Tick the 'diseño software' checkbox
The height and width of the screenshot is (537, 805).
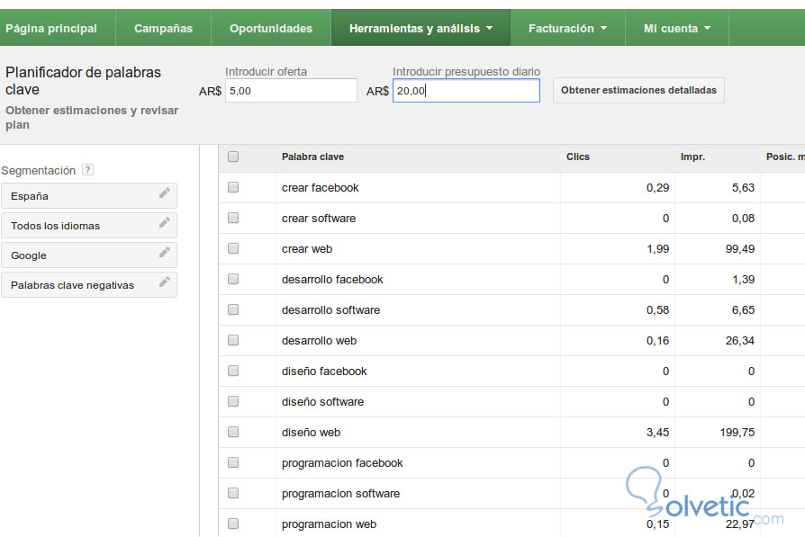[x=233, y=401]
